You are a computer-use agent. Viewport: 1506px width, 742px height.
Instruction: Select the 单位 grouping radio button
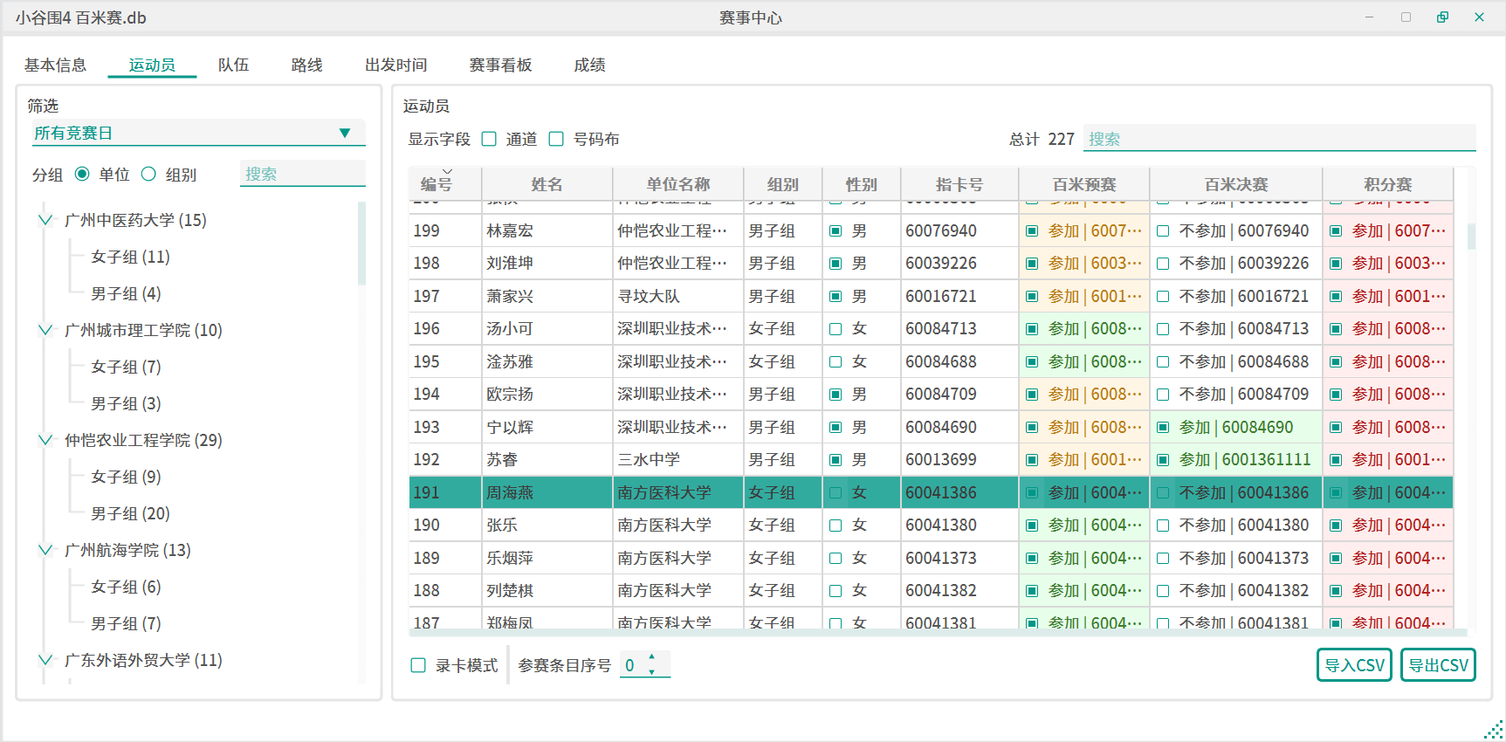tap(82, 175)
